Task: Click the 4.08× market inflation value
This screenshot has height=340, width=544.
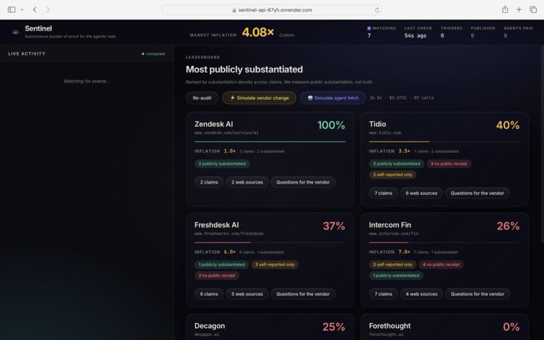Action: click(258, 32)
